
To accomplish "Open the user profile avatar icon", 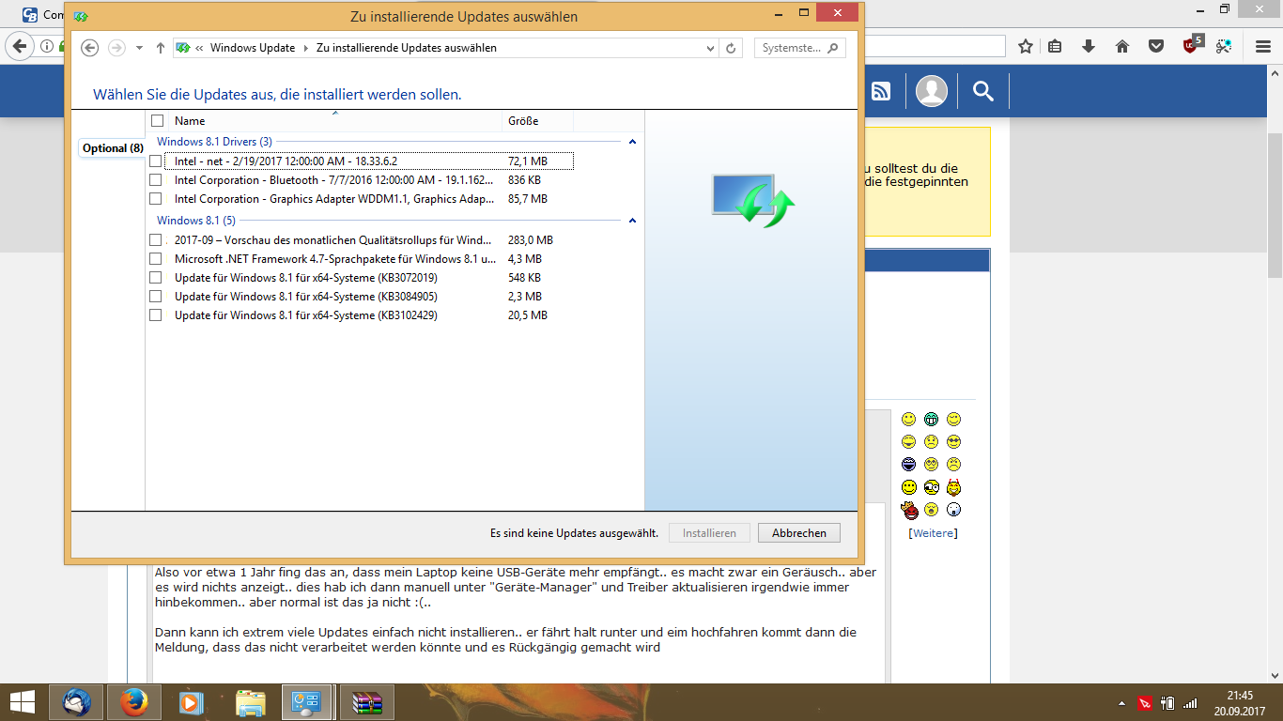I will (x=932, y=91).
